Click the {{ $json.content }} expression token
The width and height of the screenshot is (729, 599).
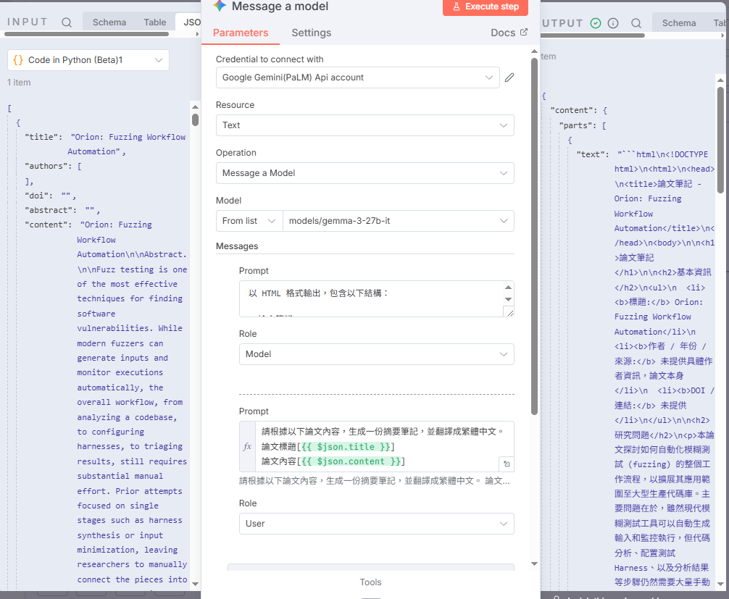(x=351, y=461)
